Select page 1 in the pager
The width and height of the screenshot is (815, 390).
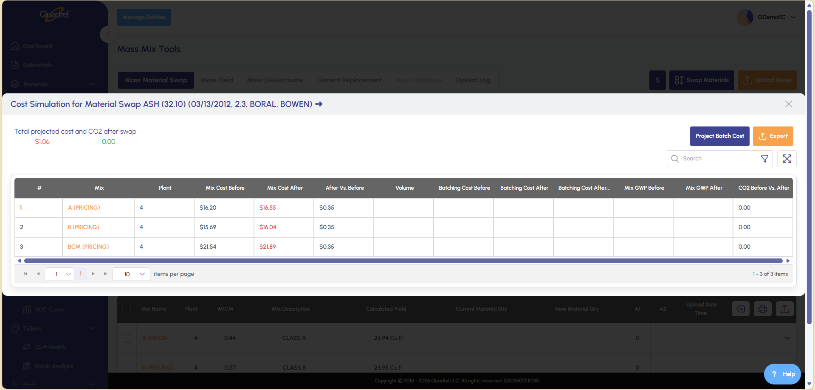[81, 274]
